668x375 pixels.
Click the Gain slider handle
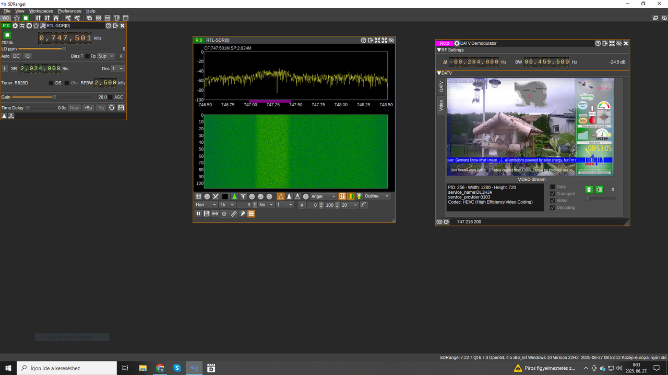click(54, 97)
